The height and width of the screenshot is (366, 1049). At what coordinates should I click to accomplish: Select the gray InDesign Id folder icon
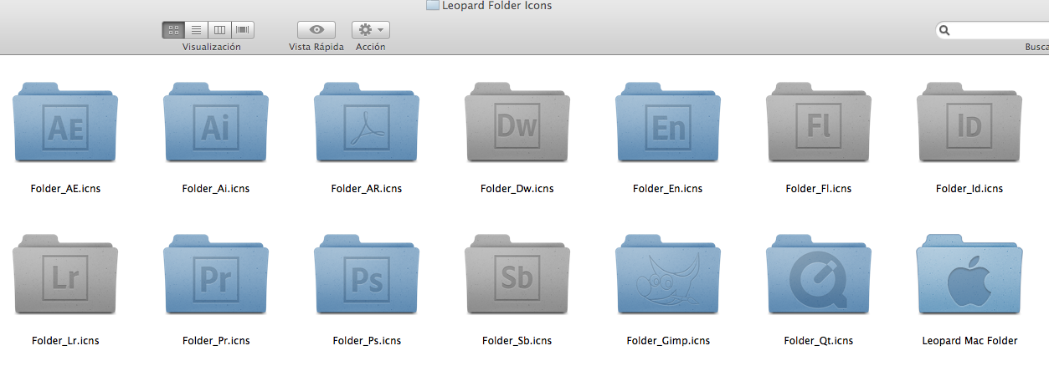pos(969,122)
